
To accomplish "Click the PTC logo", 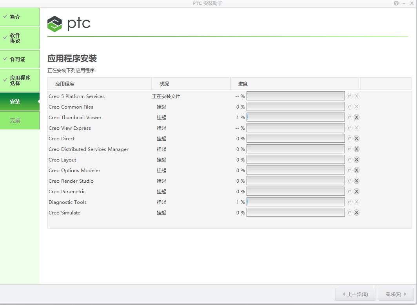I will 69,24.
